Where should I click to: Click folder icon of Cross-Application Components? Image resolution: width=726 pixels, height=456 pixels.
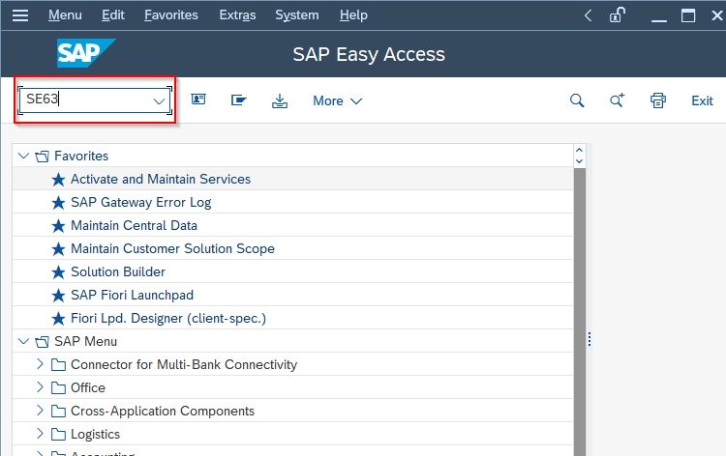click(58, 412)
